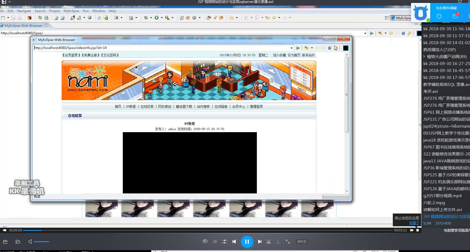The width and height of the screenshot is (470, 252).
Task: Click the eye-shaped view mode icon
Action: tap(205, 241)
